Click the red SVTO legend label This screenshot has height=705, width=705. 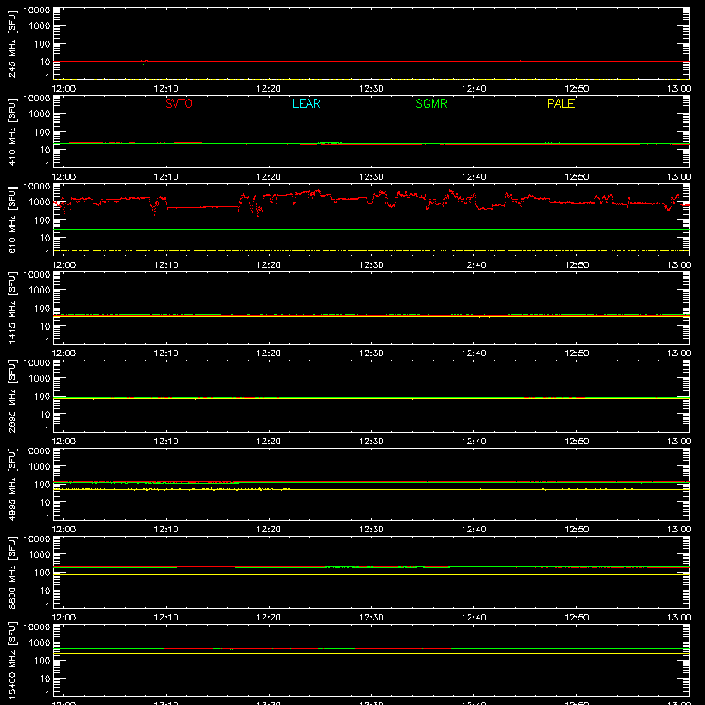click(x=179, y=103)
